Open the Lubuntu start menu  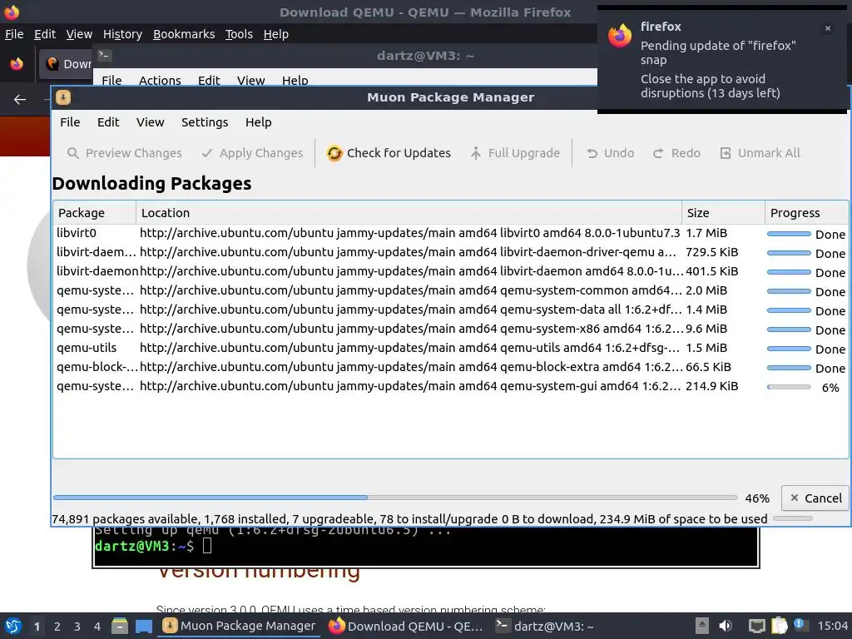(12, 626)
